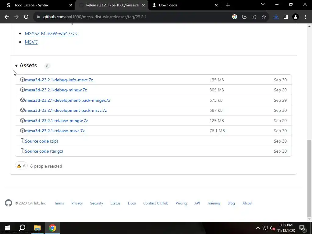Close the Downloads tab

[216, 5]
